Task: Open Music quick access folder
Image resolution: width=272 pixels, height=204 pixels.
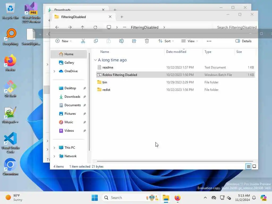Action: click(x=69, y=122)
